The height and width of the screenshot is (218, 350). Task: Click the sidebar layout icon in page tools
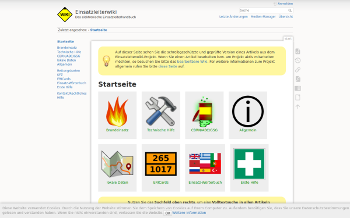coord(297,88)
